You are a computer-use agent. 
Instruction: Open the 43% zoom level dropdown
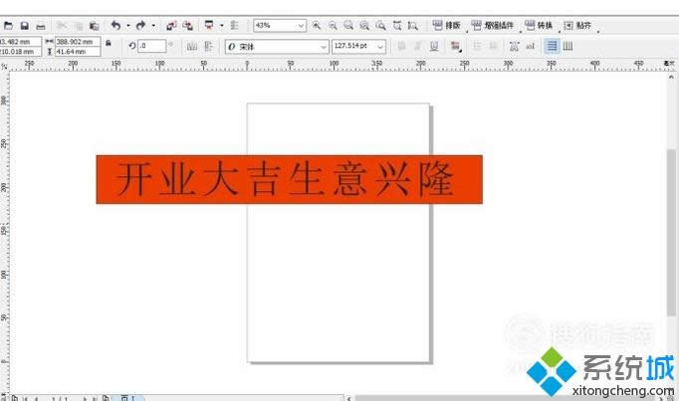click(x=301, y=26)
